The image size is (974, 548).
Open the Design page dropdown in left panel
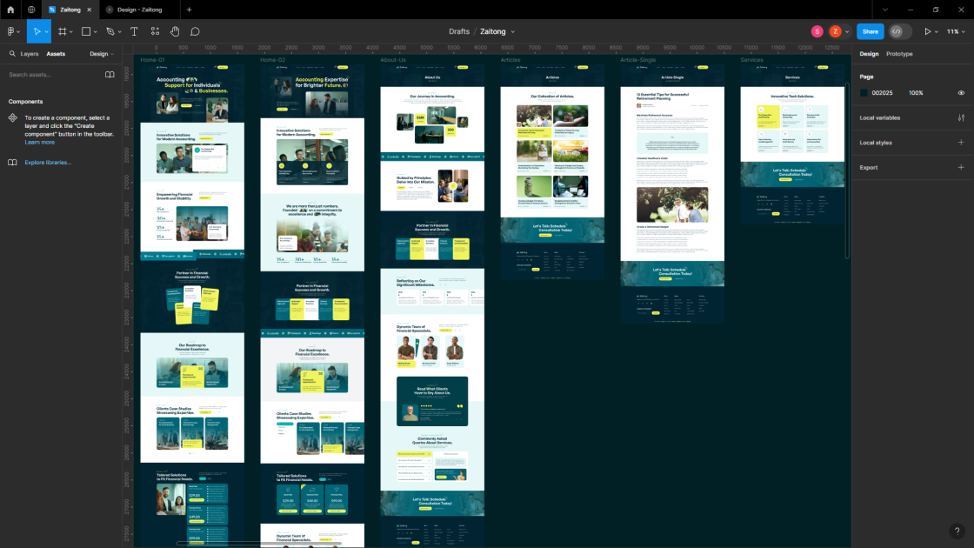click(102, 54)
